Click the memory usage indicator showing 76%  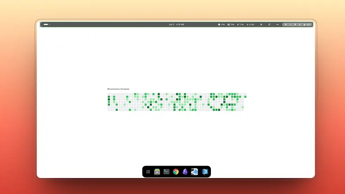point(231,25)
